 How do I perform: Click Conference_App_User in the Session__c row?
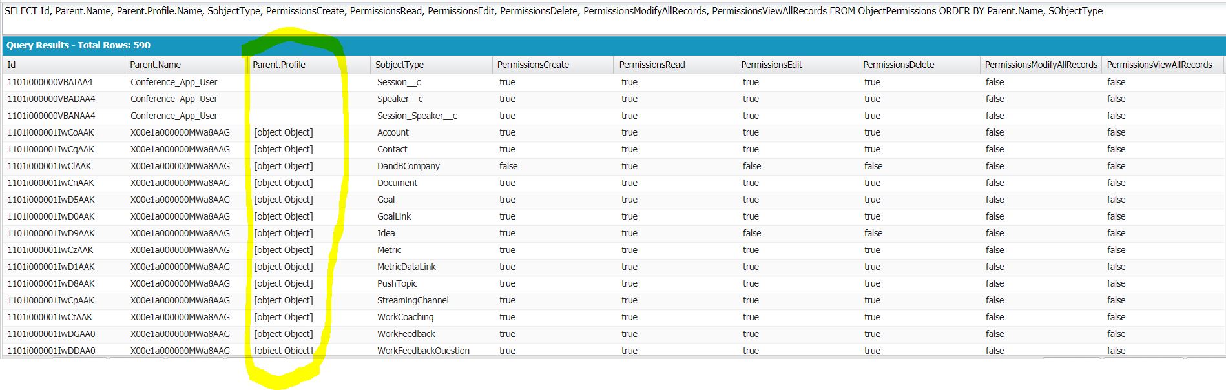(174, 82)
